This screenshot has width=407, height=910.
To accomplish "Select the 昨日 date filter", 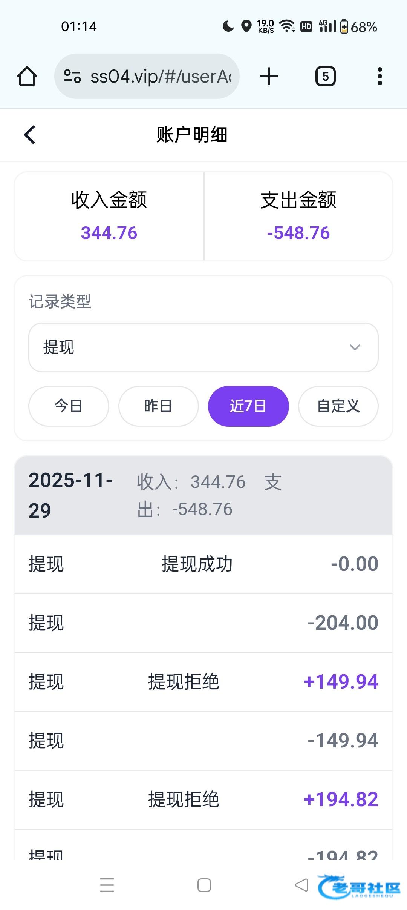I will tap(158, 406).
